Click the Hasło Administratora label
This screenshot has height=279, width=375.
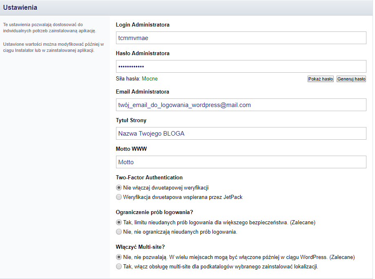click(x=143, y=53)
